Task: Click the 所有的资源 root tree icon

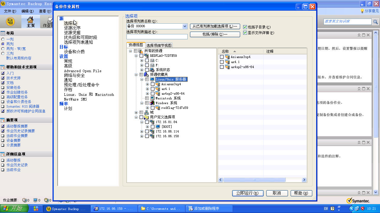Action: (x=141, y=51)
